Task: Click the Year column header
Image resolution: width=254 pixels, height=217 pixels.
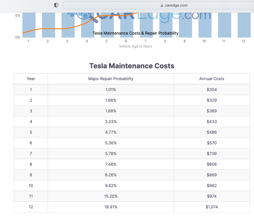Action: click(x=31, y=79)
